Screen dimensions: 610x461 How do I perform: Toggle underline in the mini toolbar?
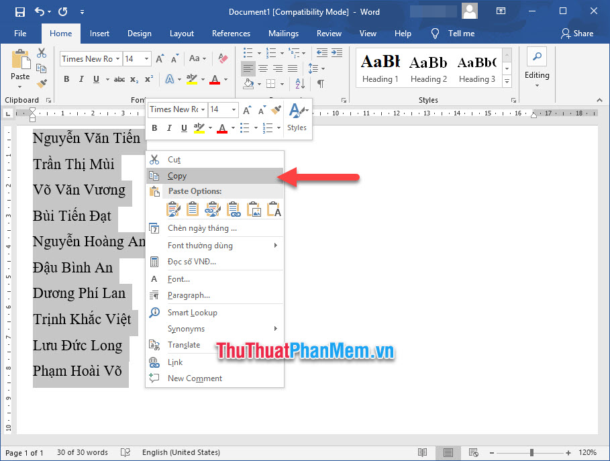pyautogui.click(x=183, y=127)
